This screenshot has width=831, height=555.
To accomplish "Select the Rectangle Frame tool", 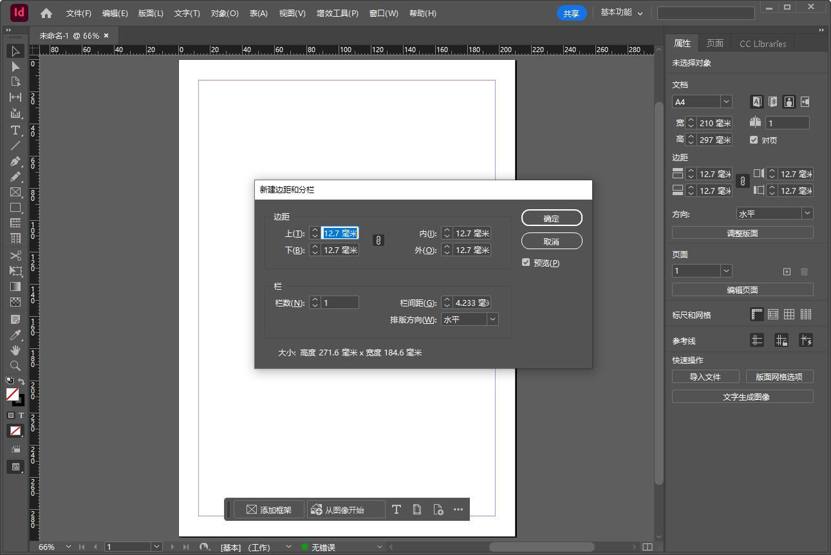I will 14,192.
